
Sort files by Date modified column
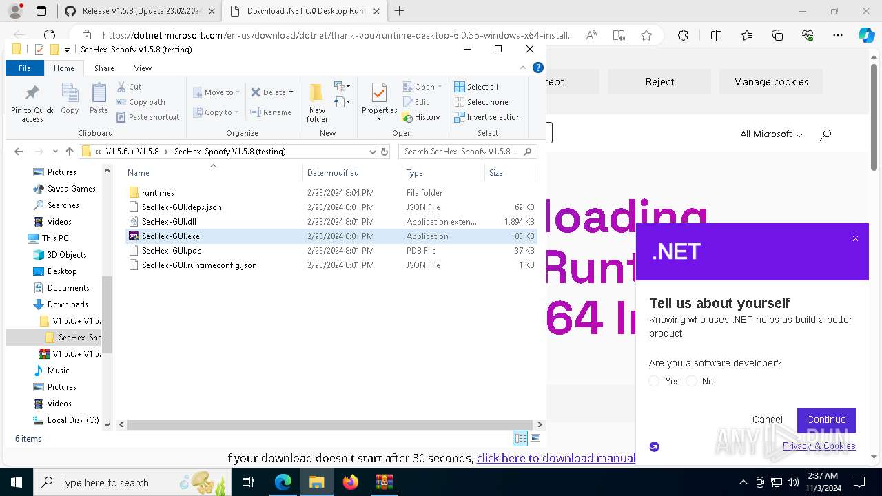(333, 173)
